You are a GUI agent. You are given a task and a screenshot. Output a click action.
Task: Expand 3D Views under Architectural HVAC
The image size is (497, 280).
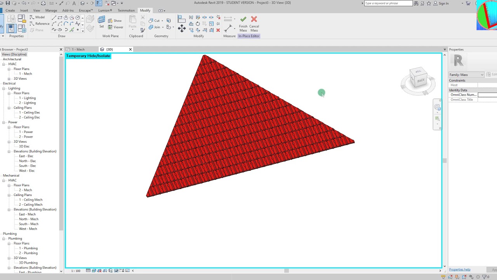tap(9, 79)
